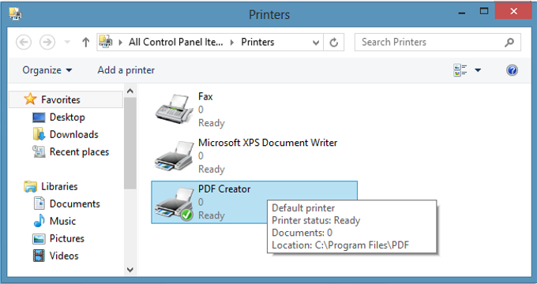The height and width of the screenshot is (284, 537).
Task: Click the Back navigation arrow
Action: coord(24,43)
